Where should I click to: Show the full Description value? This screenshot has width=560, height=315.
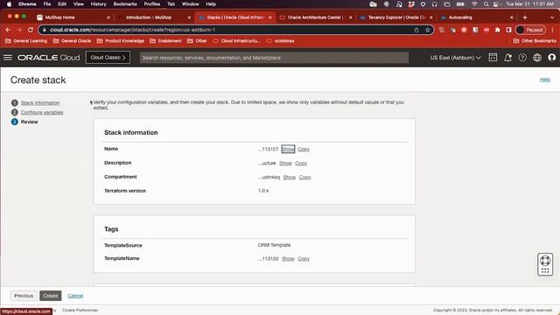[285, 164]
